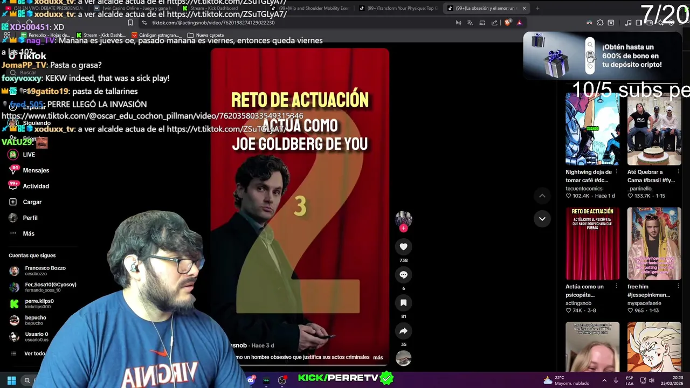Open Mensajes in TikTok sidebar
Viewport: 690px width, 388px height.
click(29, 170)
